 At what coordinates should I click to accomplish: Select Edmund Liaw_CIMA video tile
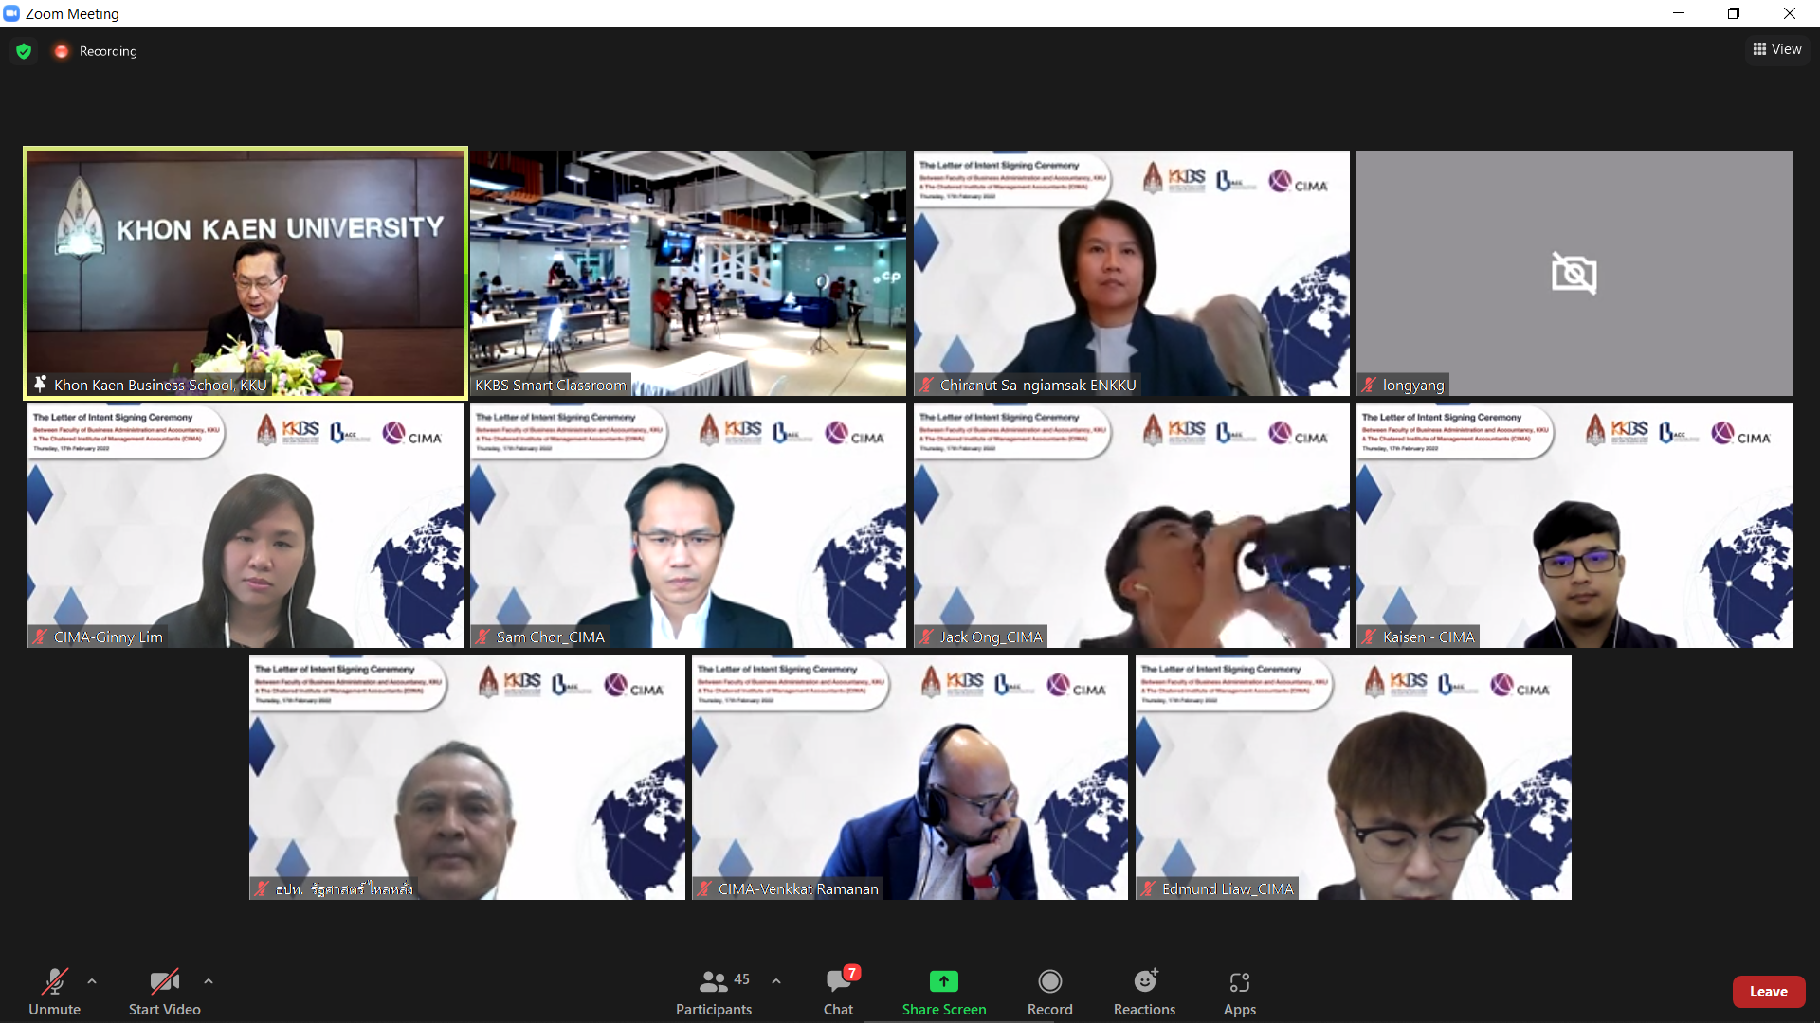point(1354,777)
